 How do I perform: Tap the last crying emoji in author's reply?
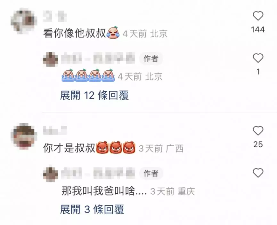click(108, 75)
